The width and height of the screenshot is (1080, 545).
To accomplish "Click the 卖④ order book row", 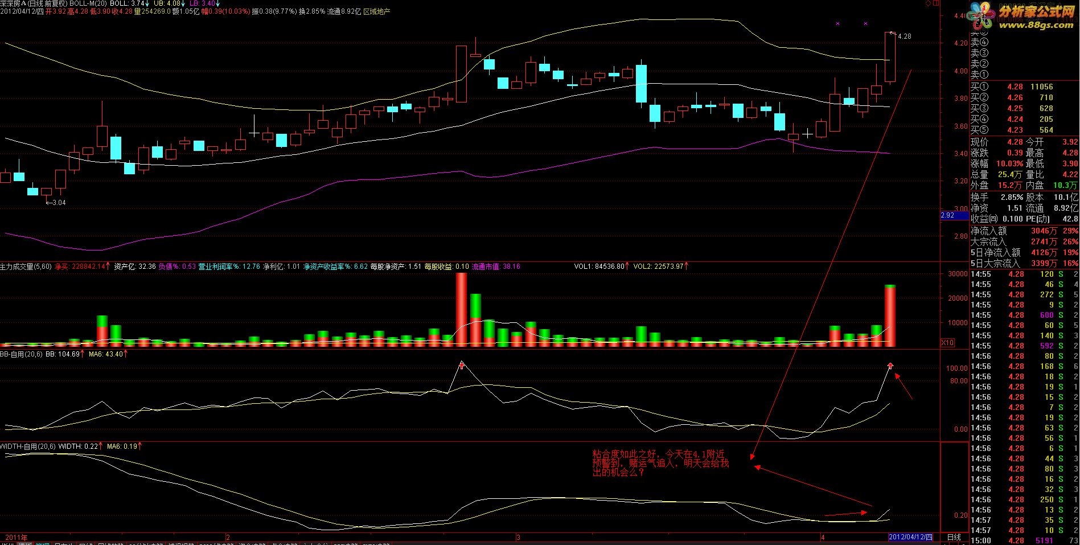I will tap(1024, 42).
